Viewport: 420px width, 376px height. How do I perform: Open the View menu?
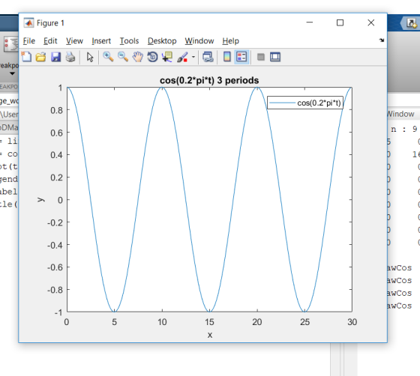74,41
